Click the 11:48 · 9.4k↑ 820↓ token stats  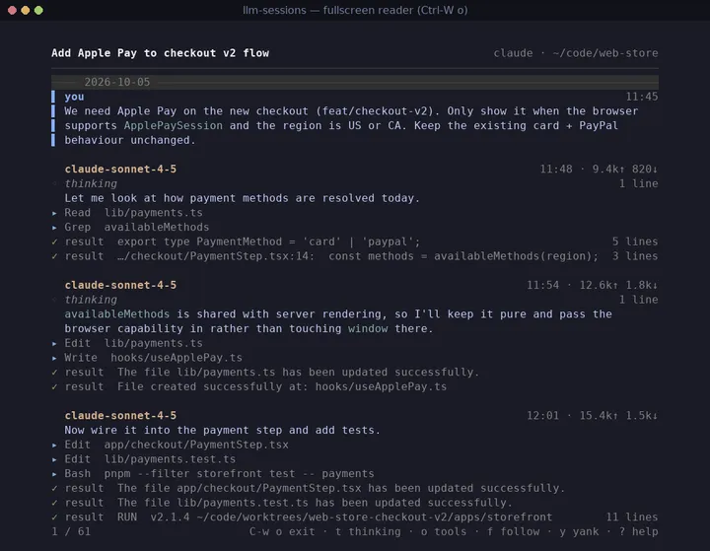coord(599,169)
